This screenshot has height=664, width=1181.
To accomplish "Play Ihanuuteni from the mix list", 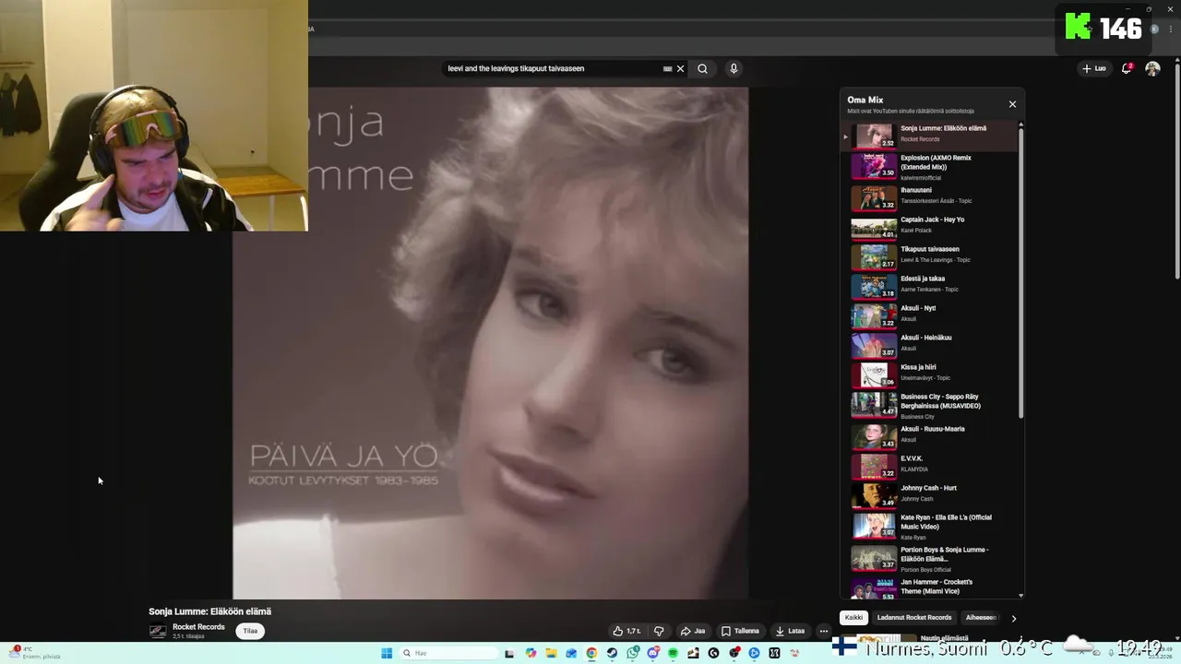I will pyautogui.click(x=929, y=196).
